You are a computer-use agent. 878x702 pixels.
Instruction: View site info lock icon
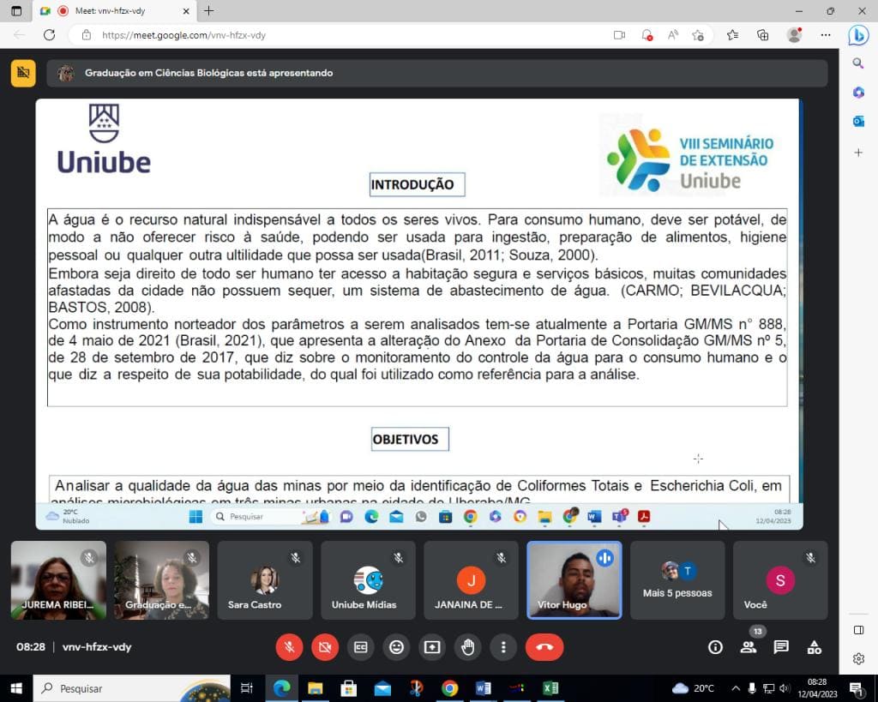(87, 34)
